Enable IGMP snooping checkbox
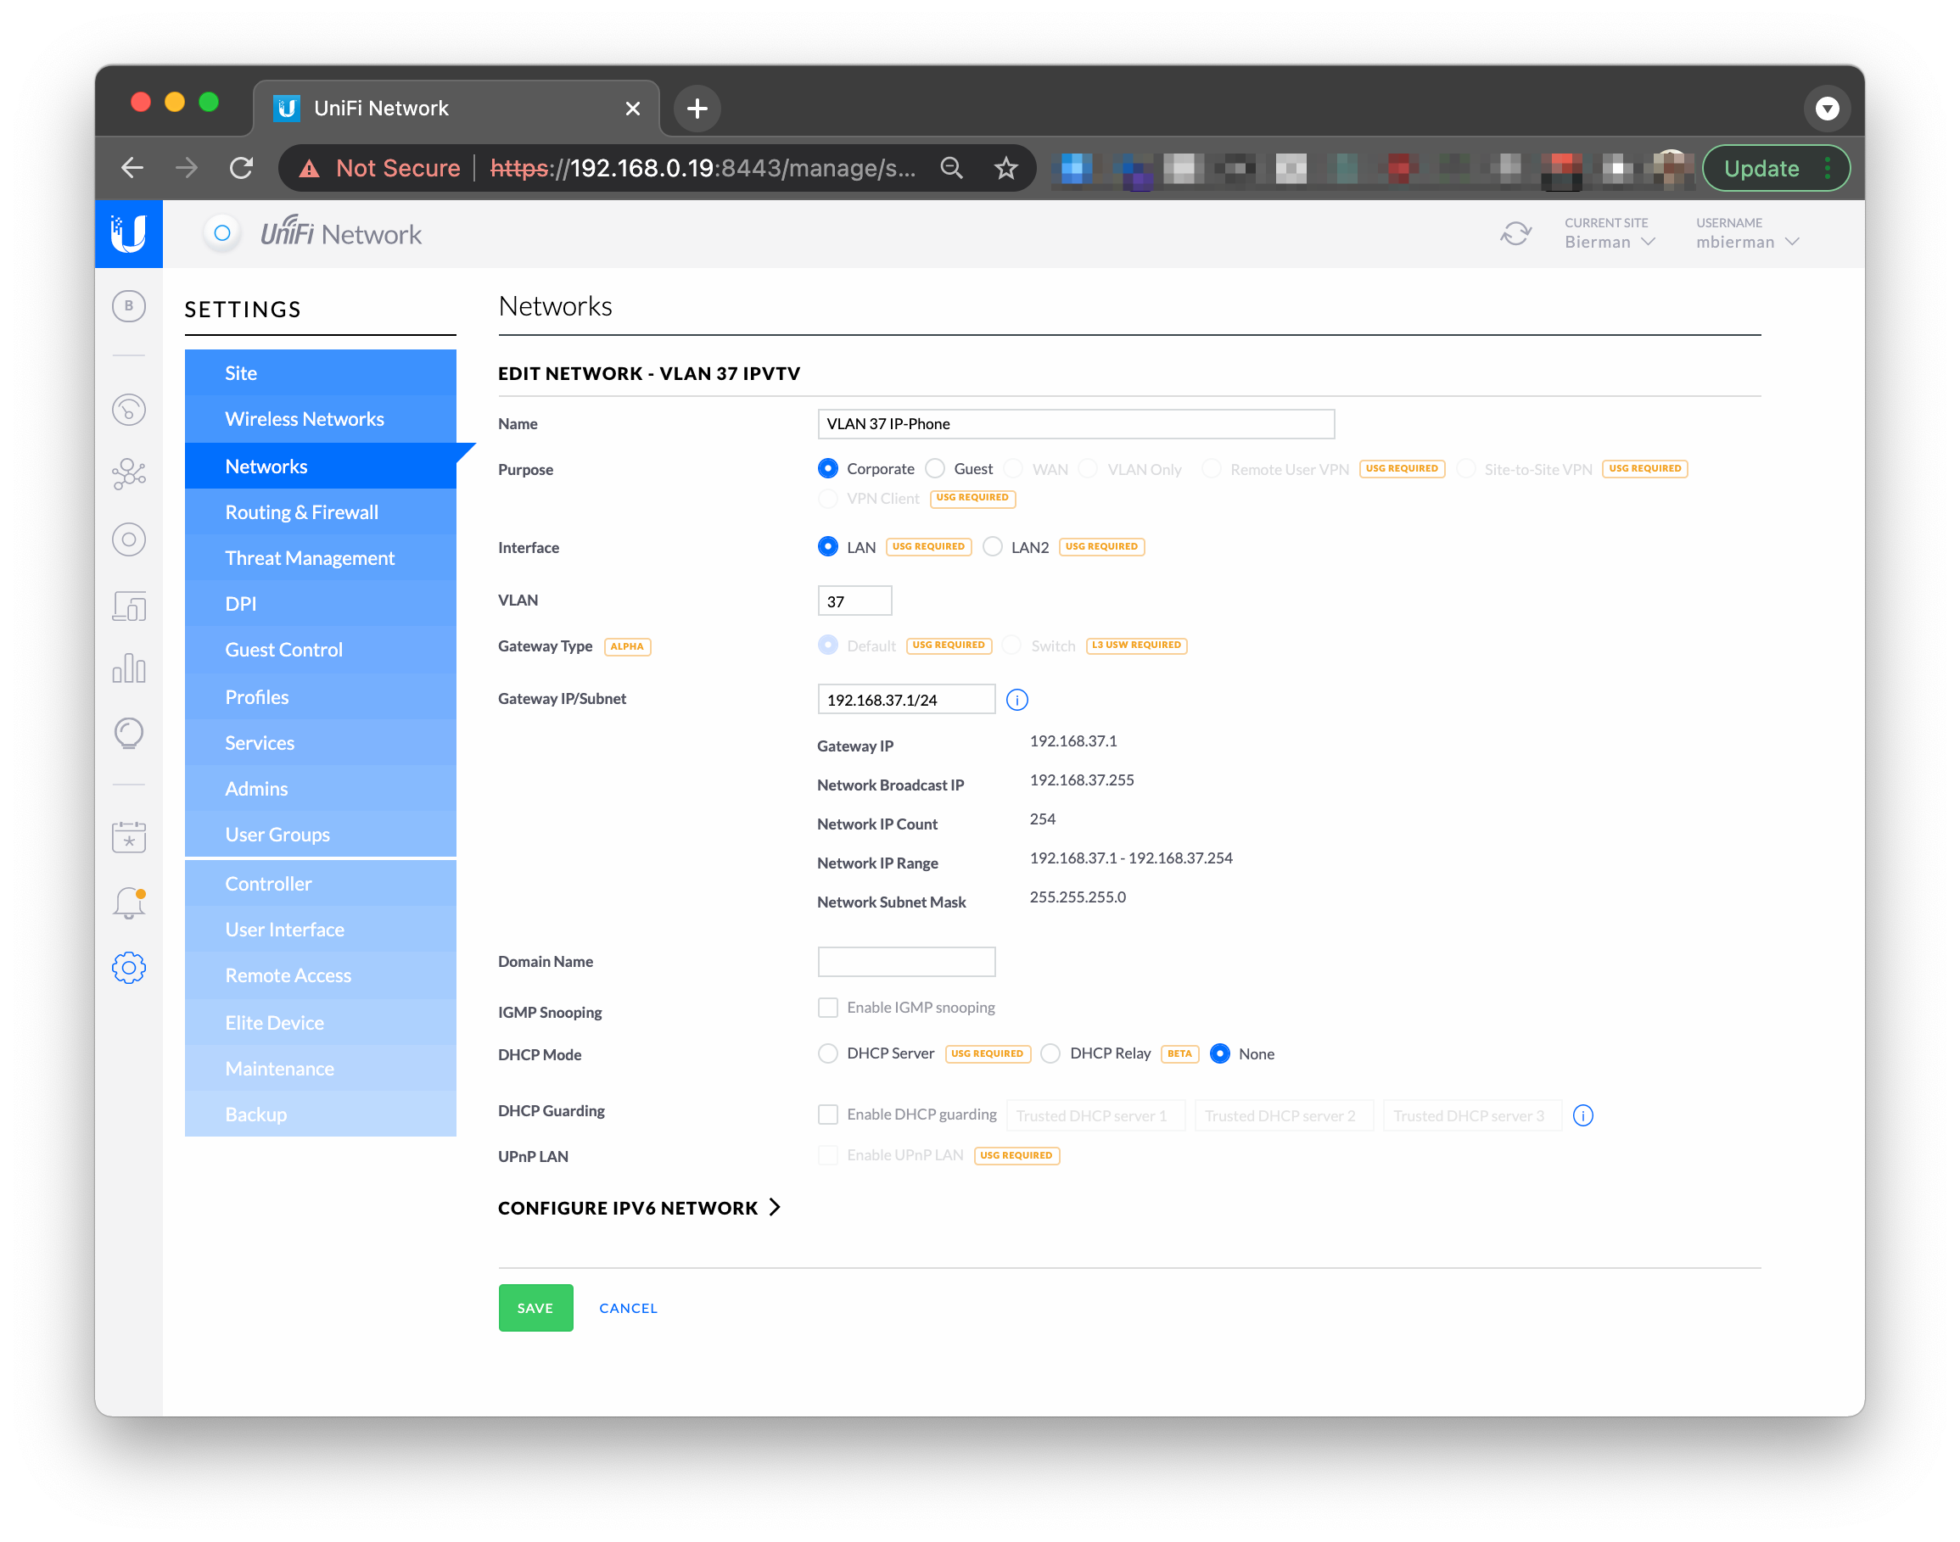Image resolution: width=1960 pixels, height=1542 pixels. coord(827,1008)
